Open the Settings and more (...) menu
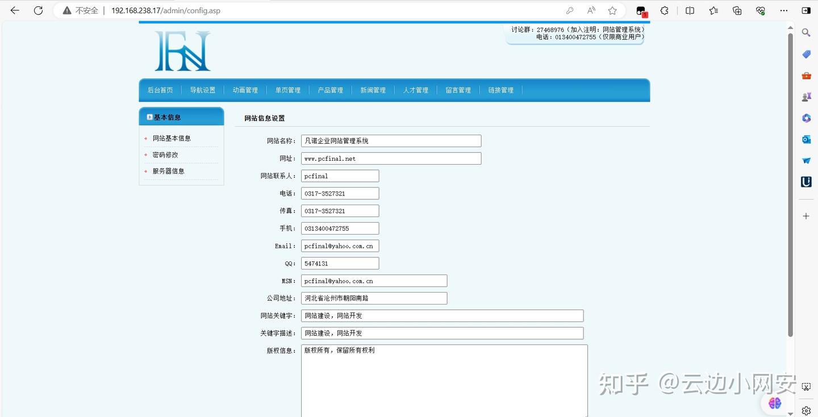 pyautogui.click(x=783, y=10)
